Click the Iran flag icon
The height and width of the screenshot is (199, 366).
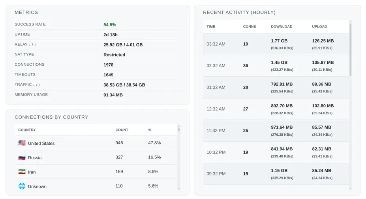pyautogui.click(x=22, y=172)
